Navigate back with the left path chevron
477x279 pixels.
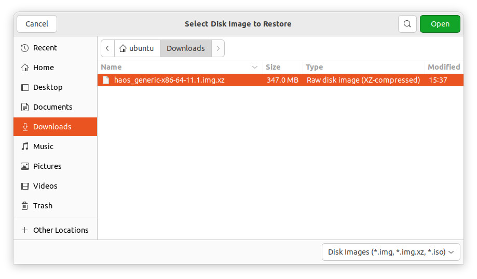pyautogui.click(x=107, y=48)
